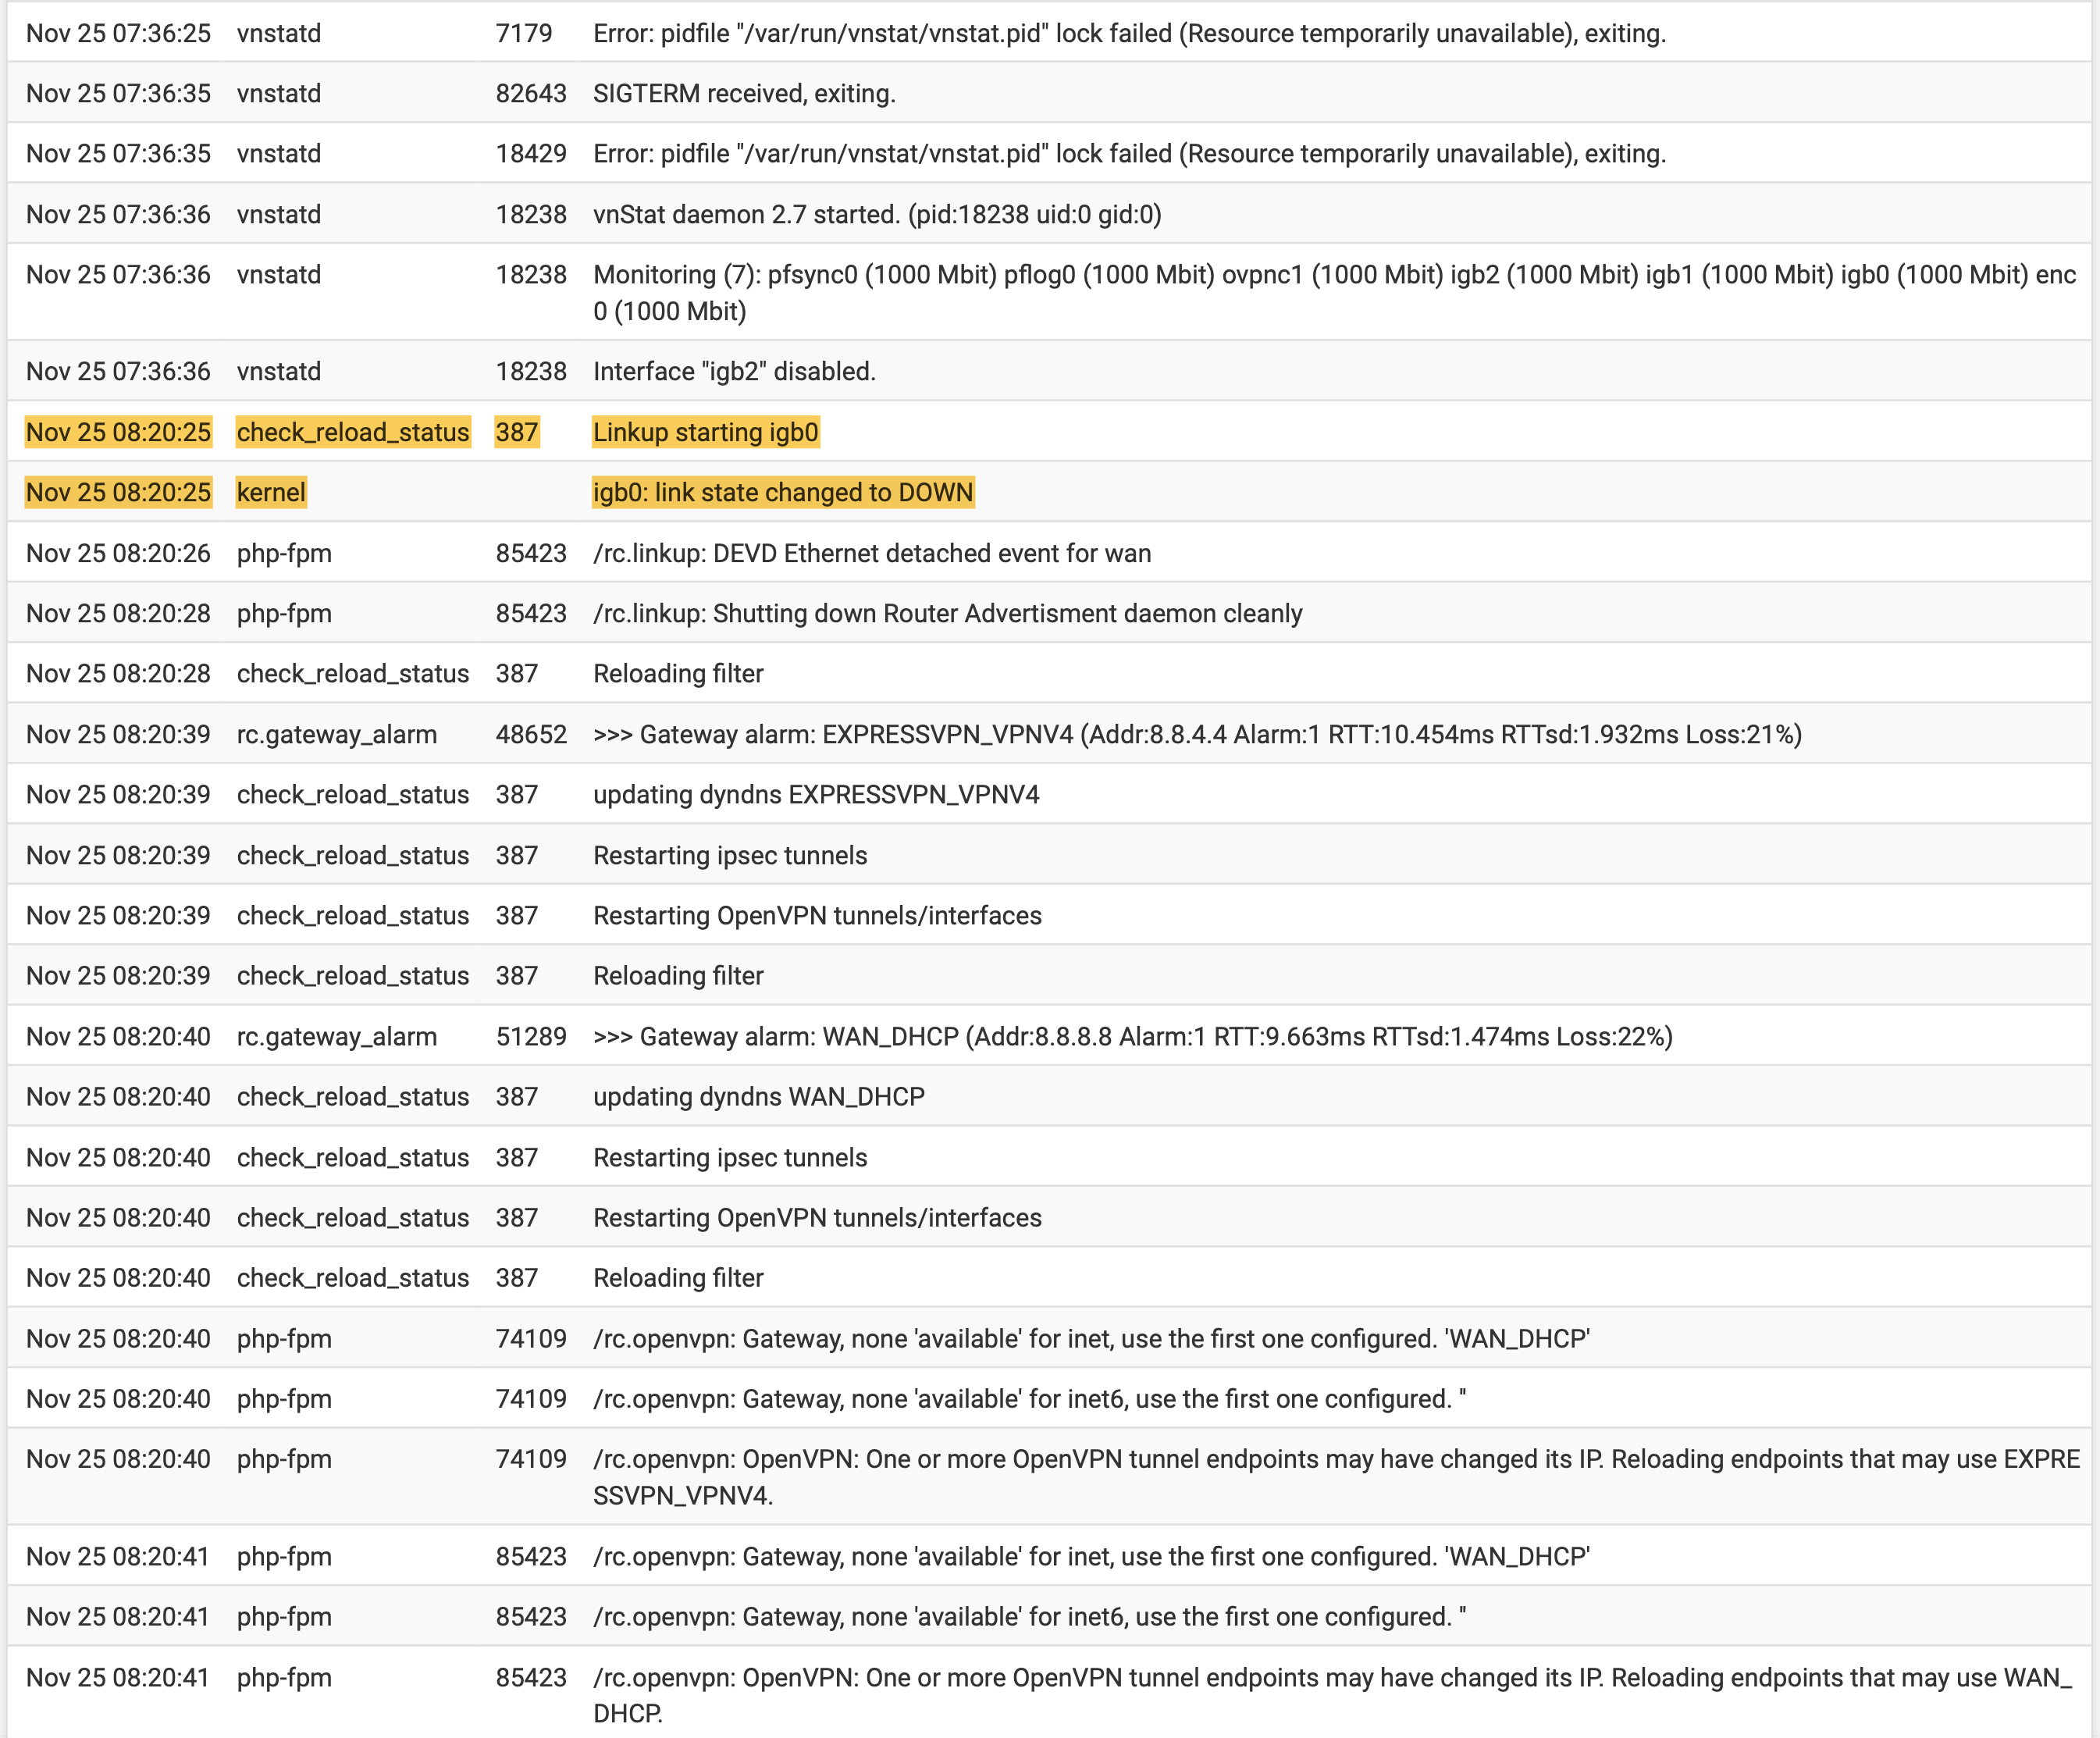Click the highlighted "Linkup starting igb0" message
The width and height of the screenshot is (2100, 1738).
click(x=705, y=432)
